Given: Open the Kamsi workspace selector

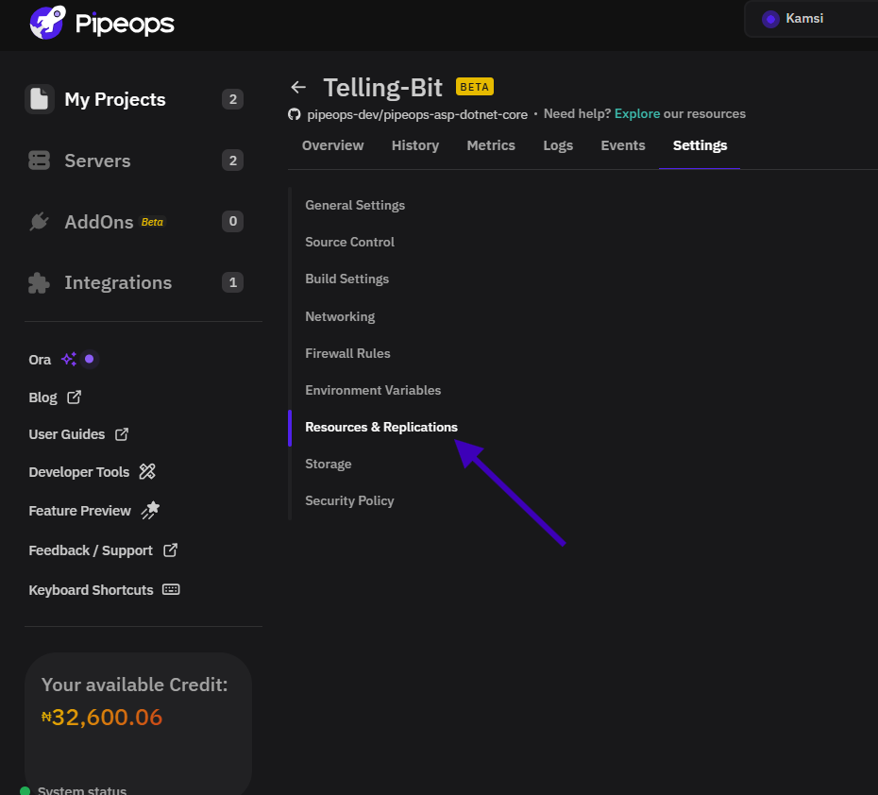Looking at the screenshot, I should (811, 19).
